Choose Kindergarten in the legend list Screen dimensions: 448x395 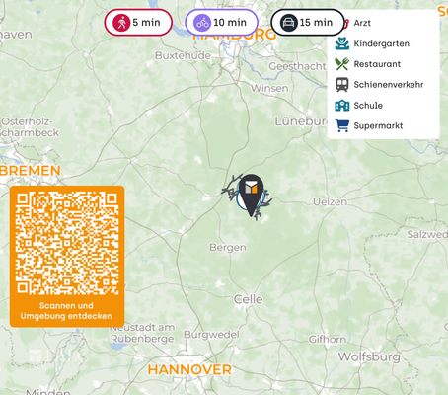tap(382, 43)
